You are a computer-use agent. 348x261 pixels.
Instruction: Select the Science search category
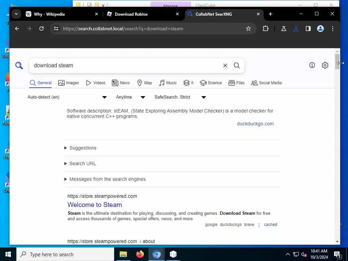(211, 83)
